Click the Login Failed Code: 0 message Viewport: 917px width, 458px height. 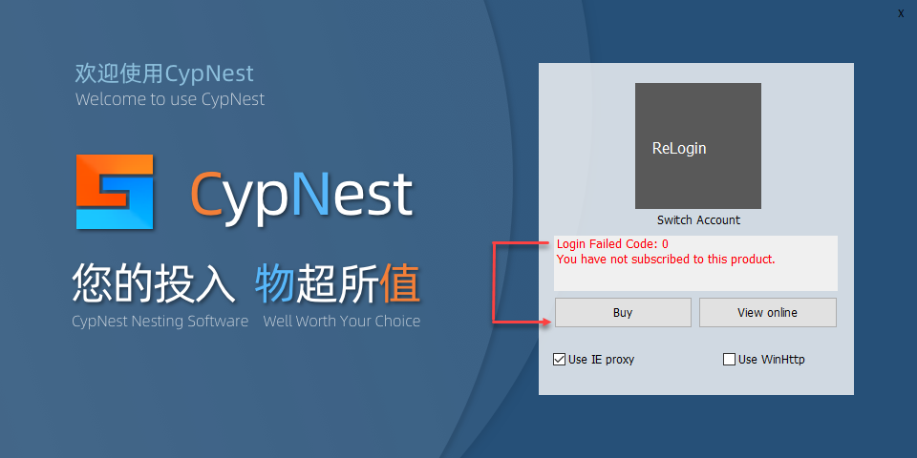(612, 244)
